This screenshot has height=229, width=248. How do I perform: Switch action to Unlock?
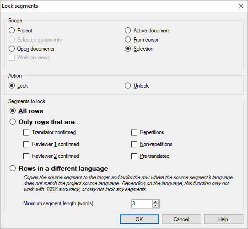[x=128, y=86]
